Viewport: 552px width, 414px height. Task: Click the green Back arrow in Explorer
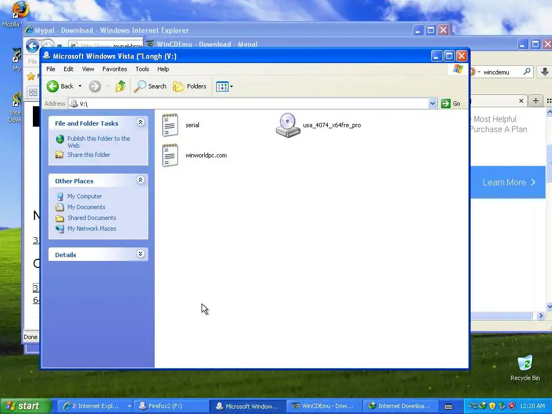click(x=53, y=86)
